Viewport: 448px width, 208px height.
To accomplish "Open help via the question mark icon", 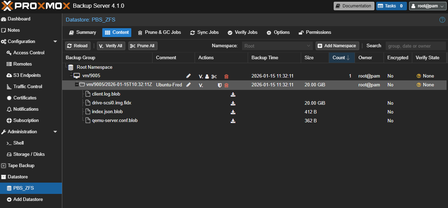I will (442, 20).
